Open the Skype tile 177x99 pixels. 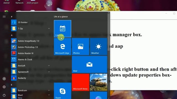pyautogui.click(x=63, y=91)
